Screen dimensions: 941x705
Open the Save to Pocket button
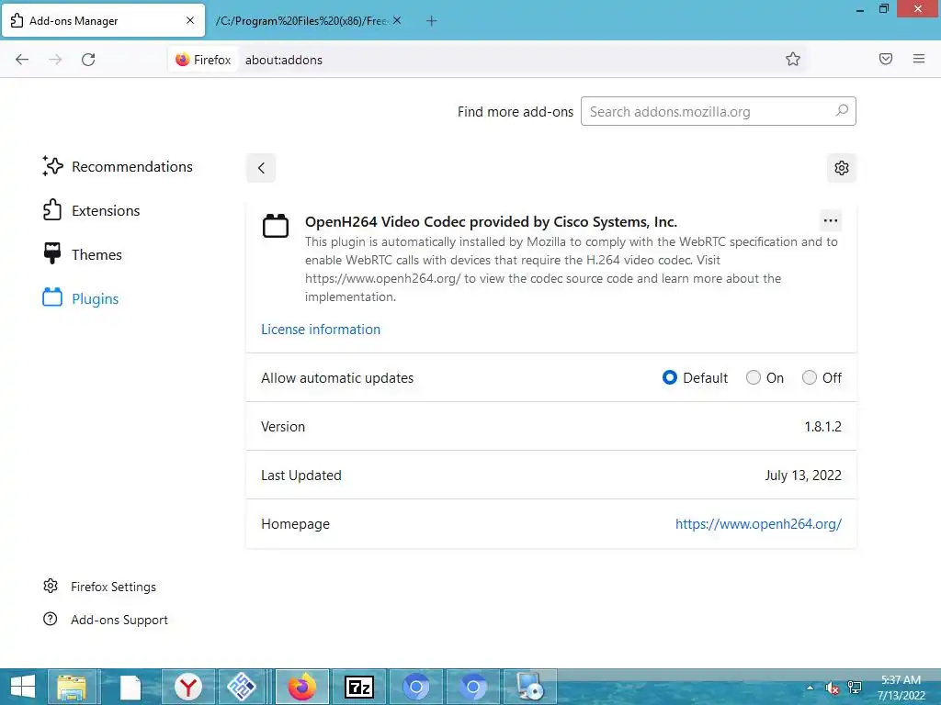[x=886, y=59]
